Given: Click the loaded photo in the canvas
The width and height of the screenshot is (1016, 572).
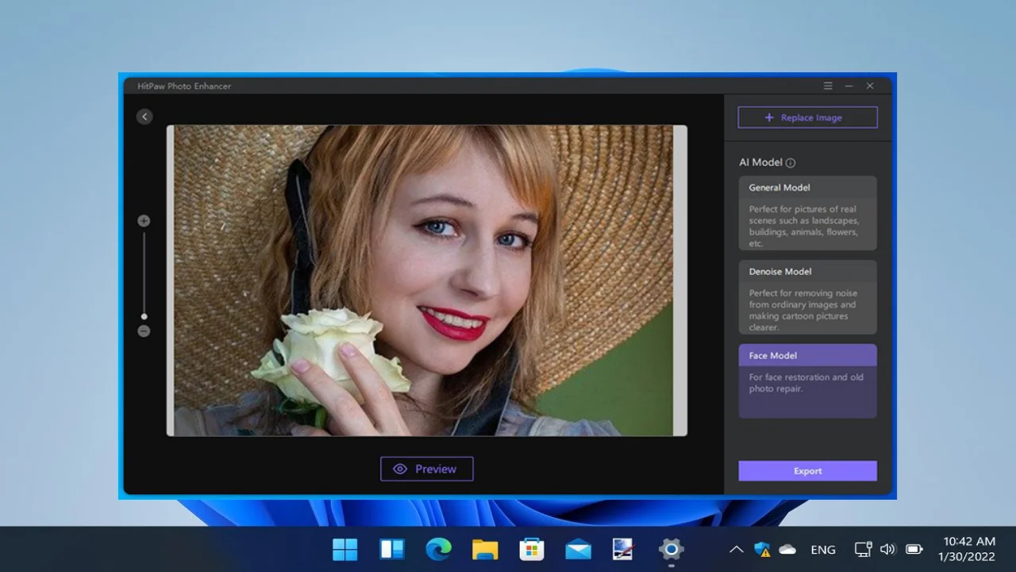Looking at the screenshot, I should pyautogui.click(x=426, y=280).
